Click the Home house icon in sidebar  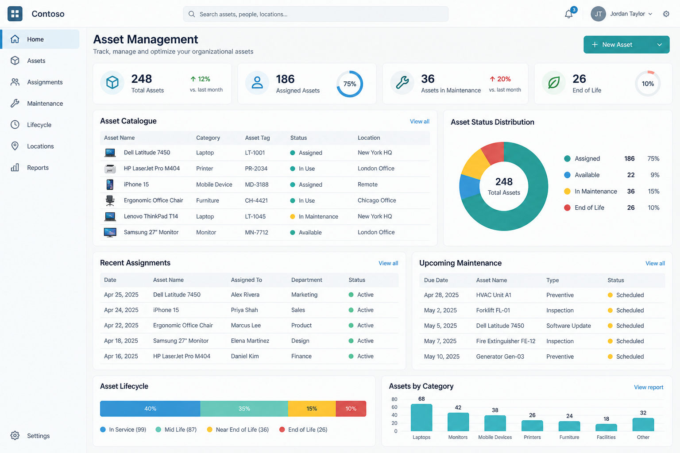point(15,39)
